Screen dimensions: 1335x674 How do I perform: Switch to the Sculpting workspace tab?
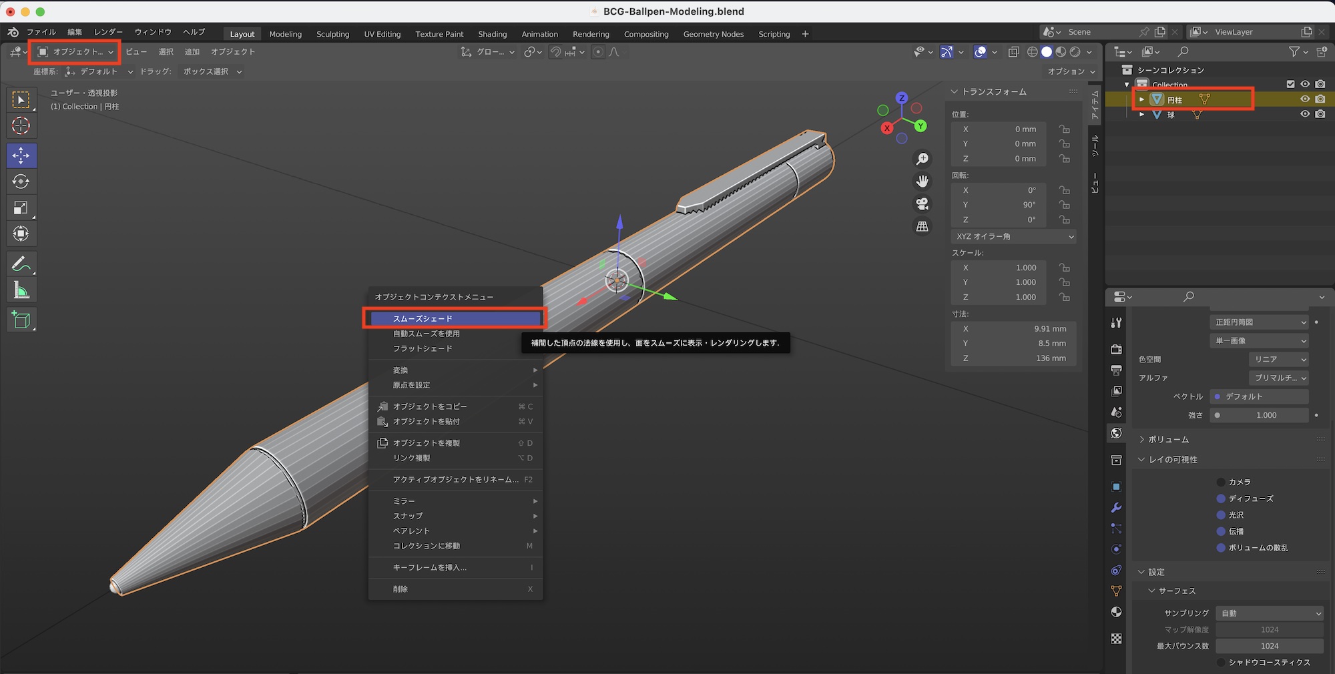332,34
